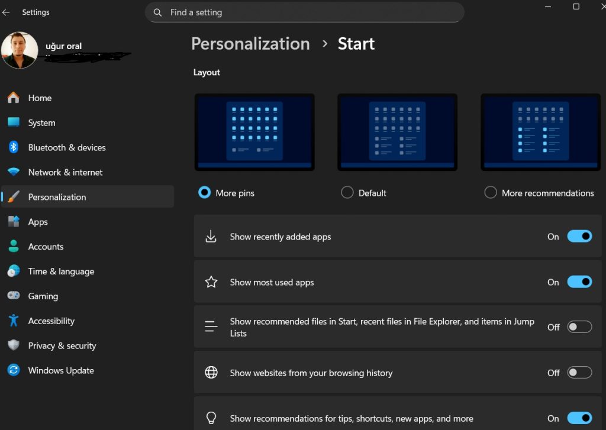Open the System settings icon
606x430 pixels.
click(x=14, y=122)
